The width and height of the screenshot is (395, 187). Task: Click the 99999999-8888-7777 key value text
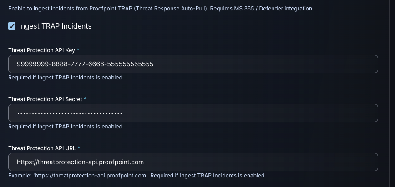coord(85,64)
